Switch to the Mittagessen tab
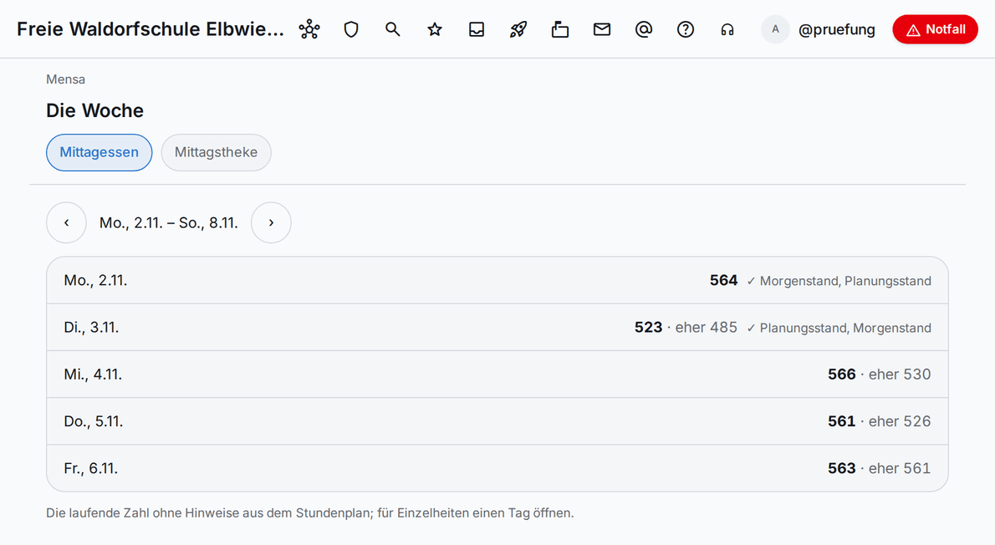 (99, 152)
